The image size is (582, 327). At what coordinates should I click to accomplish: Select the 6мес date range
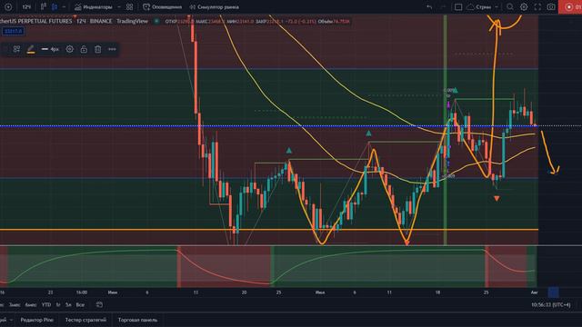31,305
